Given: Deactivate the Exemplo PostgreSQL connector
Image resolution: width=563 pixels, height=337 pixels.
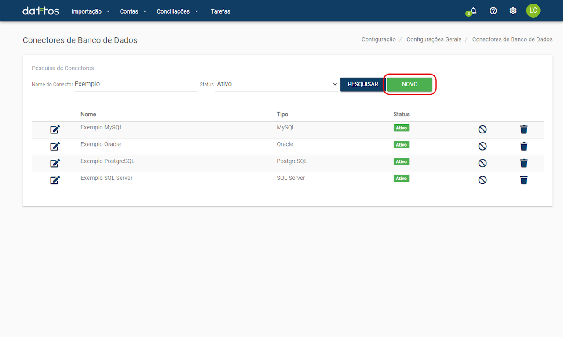Looking at the screenshot, I should point(483,163).
